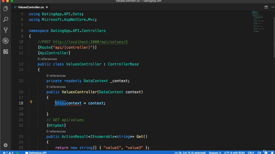Change encoding via UTF-8 with BOM
This screenshot has width=275, height=154.
pyautogui.click(x=234, y=153)
